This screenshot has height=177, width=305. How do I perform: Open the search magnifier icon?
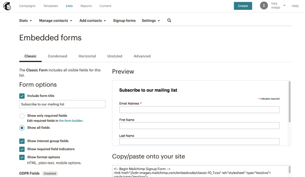coord(169,20)
